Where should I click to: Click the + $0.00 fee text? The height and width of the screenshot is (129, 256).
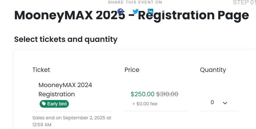point(145,104)
